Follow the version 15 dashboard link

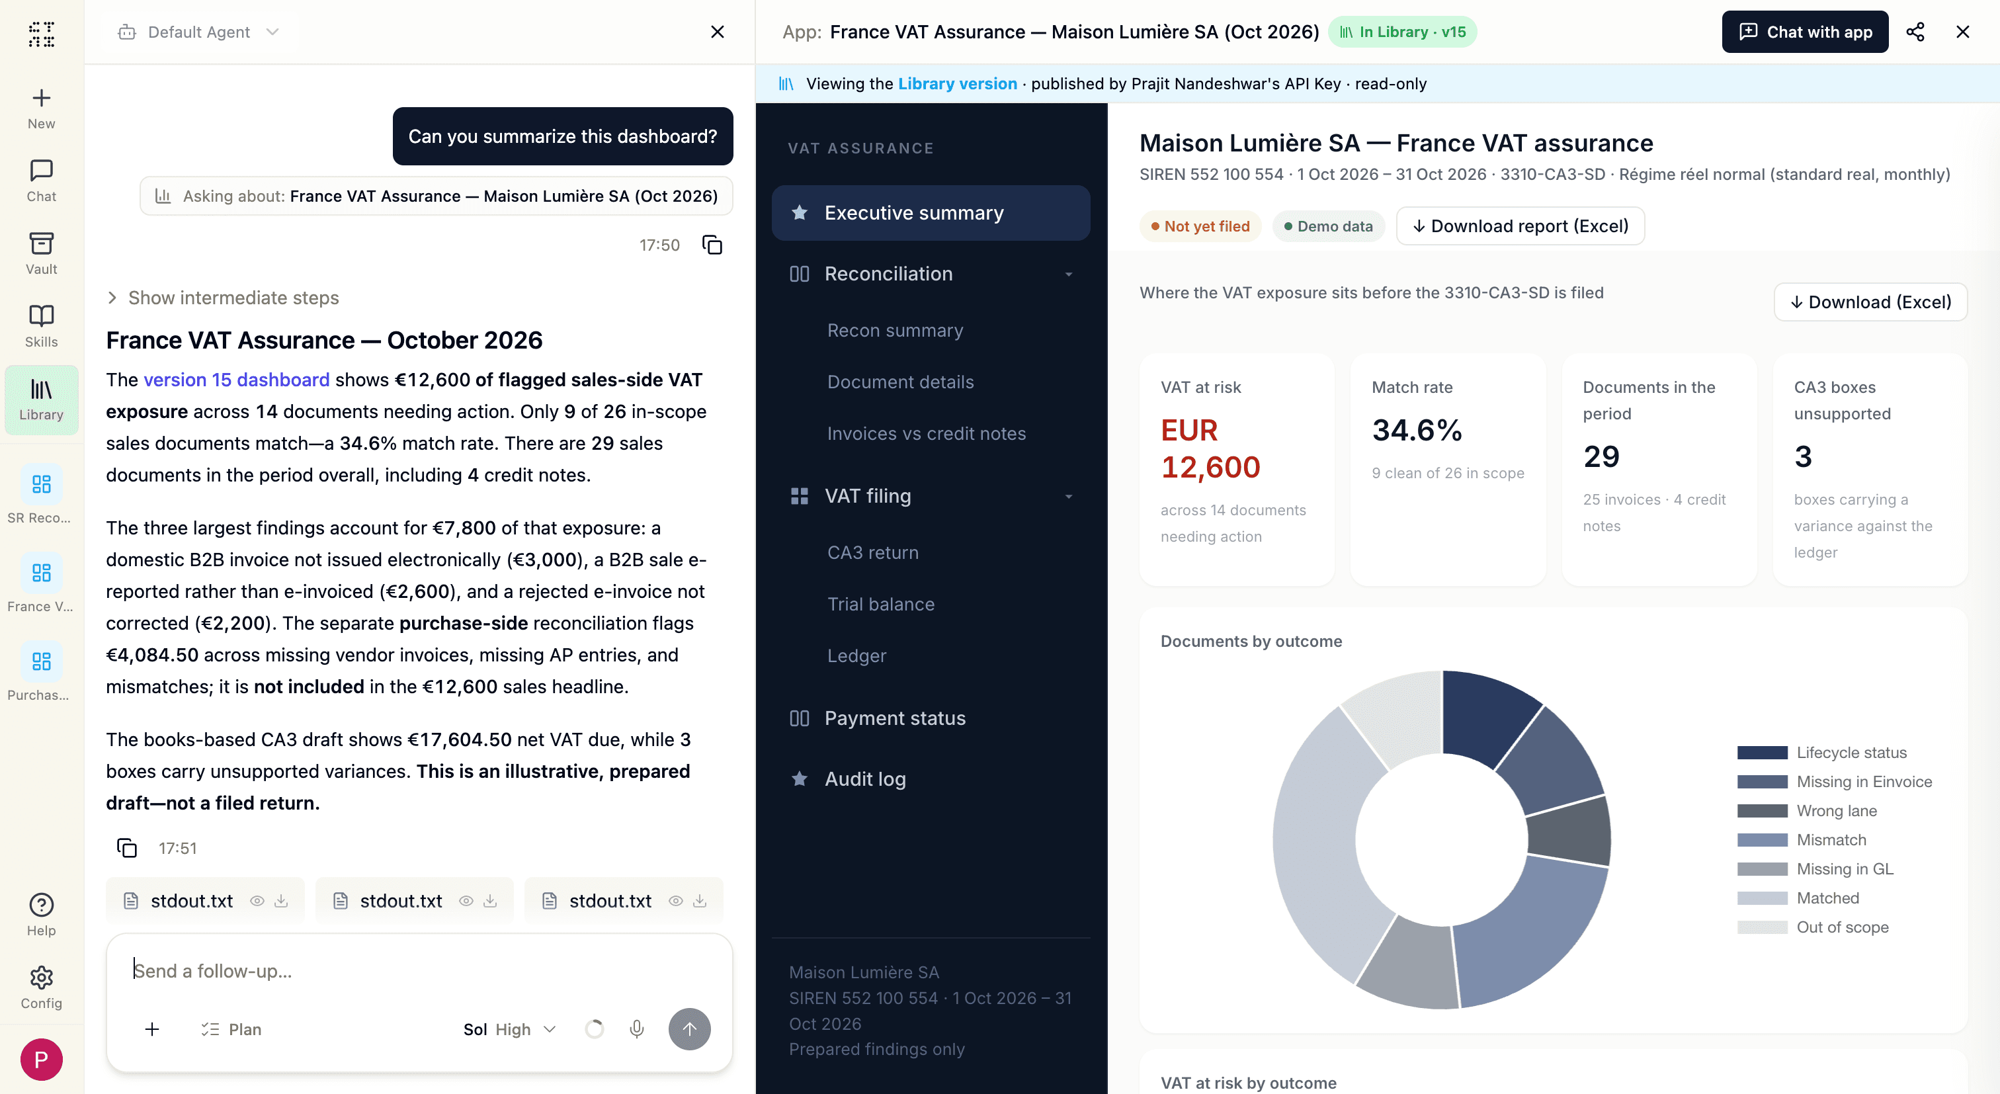(237, 380)
